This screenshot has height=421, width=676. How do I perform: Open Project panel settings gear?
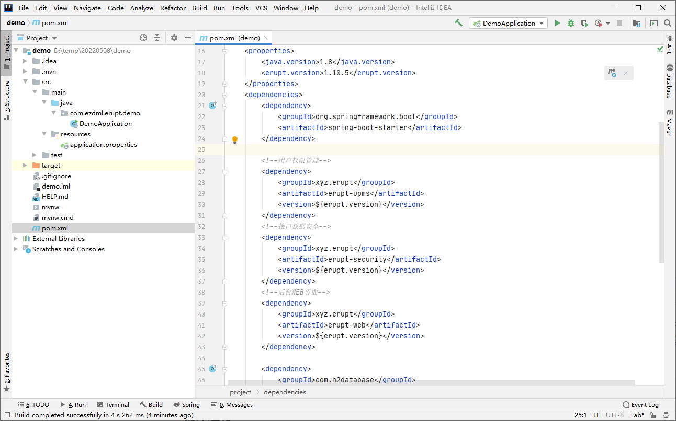point(174,38)
